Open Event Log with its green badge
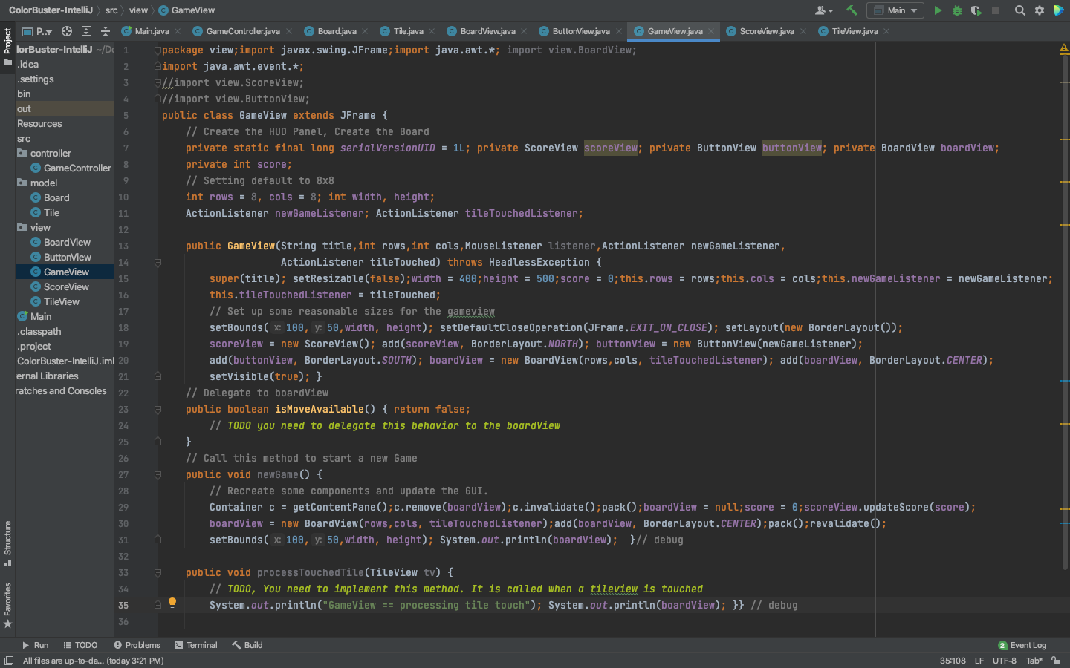This screenshot has width=1070, height=668. click(x=1022, y=645)
